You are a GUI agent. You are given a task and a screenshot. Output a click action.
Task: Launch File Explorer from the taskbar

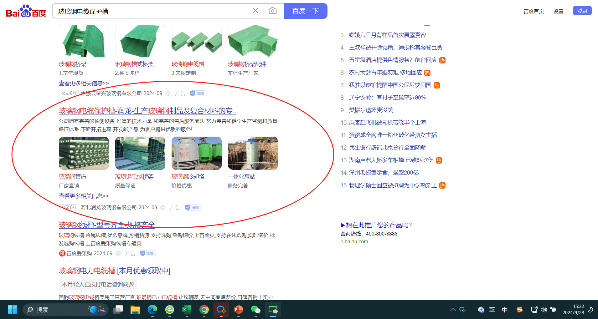(135, 310)
